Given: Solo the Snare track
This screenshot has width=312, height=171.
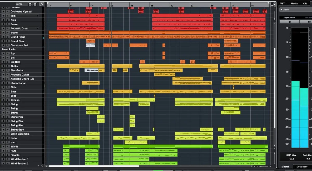Looking at the screenshot, I should point(7,24).
